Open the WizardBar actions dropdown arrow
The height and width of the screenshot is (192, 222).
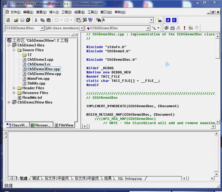(x=158, y=28)
